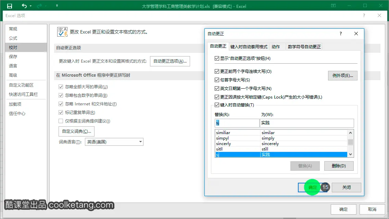The height and width of the screenshot is (219, 389).
Task: Click 取消 in Excel Options dialog
Action: coord(372,209)
